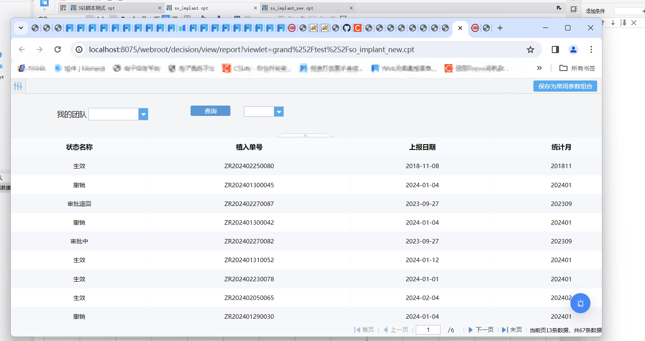The height and width of the screenshot is (341, 645).
Task: Click the 审批退回 status cell
Action: pos(79,204)
